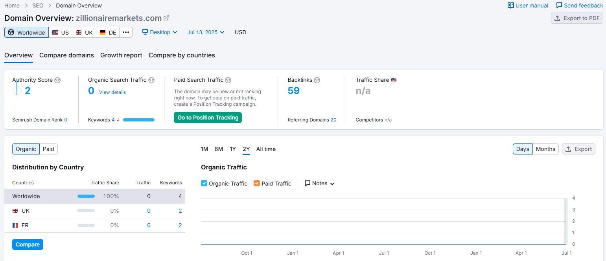The image size is (606, 261).
Task: Click the Organic Search Traffic info globe icon
Action: coord(151,80)
